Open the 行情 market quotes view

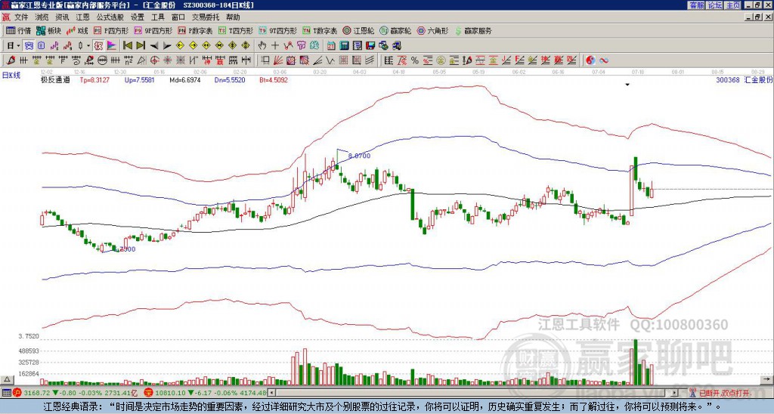(19, 31)
